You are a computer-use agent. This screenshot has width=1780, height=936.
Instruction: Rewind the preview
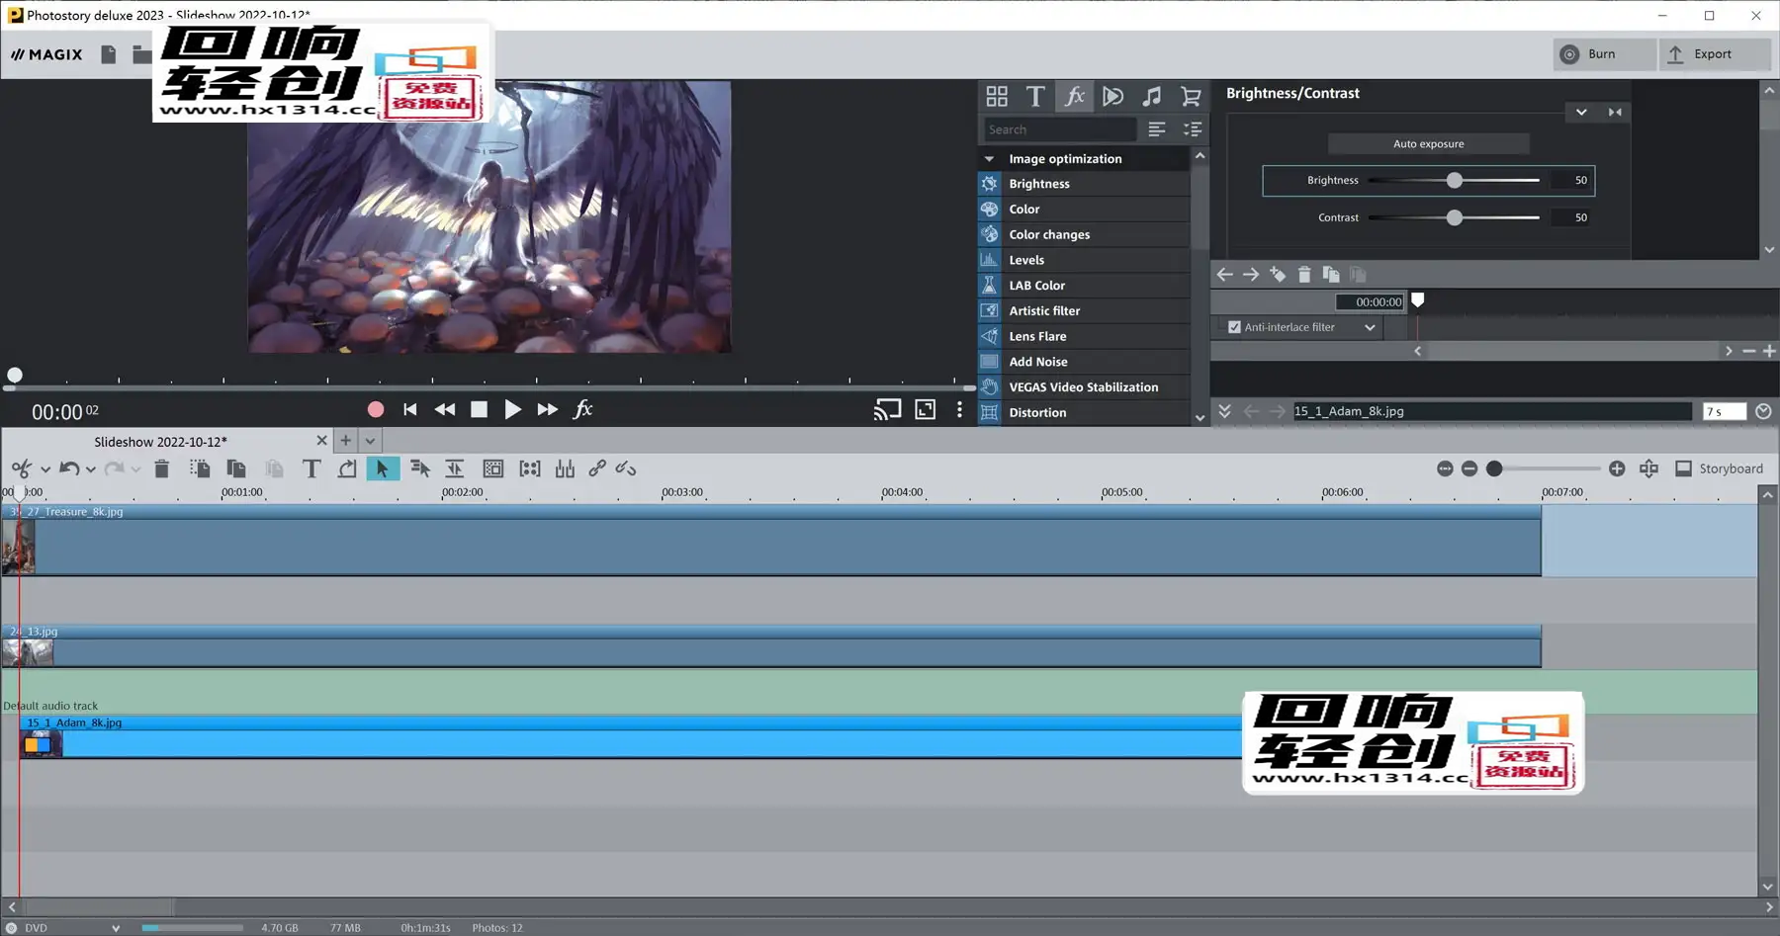pyautogui.click(x=445, y=409)
